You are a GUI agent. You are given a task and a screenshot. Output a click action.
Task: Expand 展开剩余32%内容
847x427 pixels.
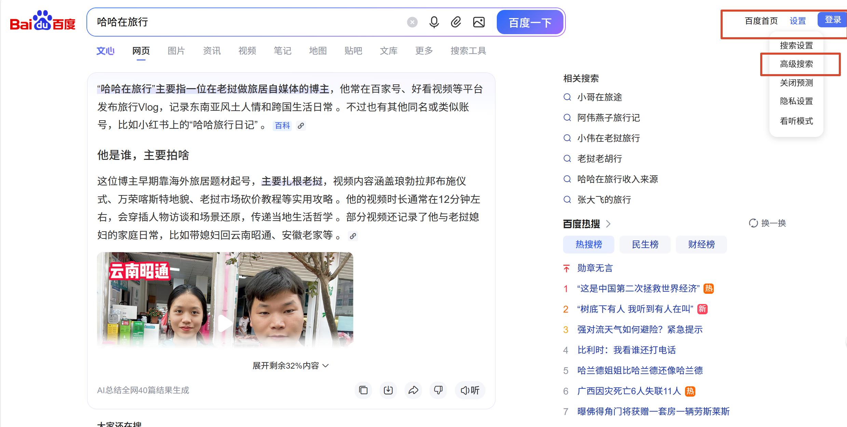tap(290, 366)
